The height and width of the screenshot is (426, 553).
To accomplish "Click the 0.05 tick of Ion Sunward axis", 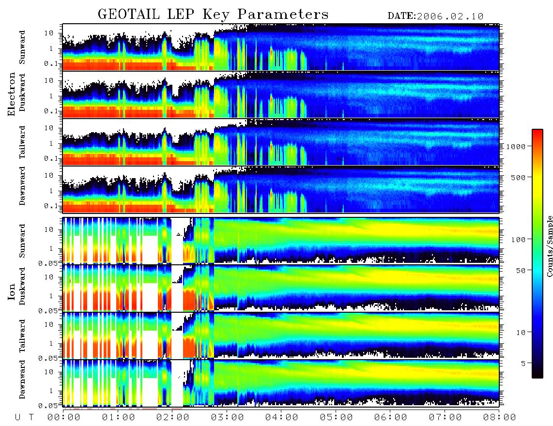I will 48,263.
